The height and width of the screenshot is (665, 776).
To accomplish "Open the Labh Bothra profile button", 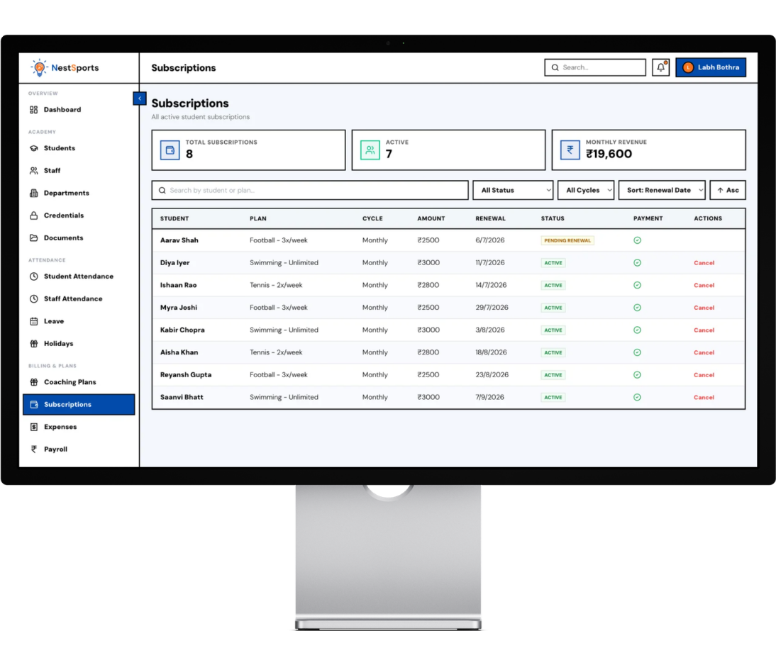I will [x=711, y=67].
